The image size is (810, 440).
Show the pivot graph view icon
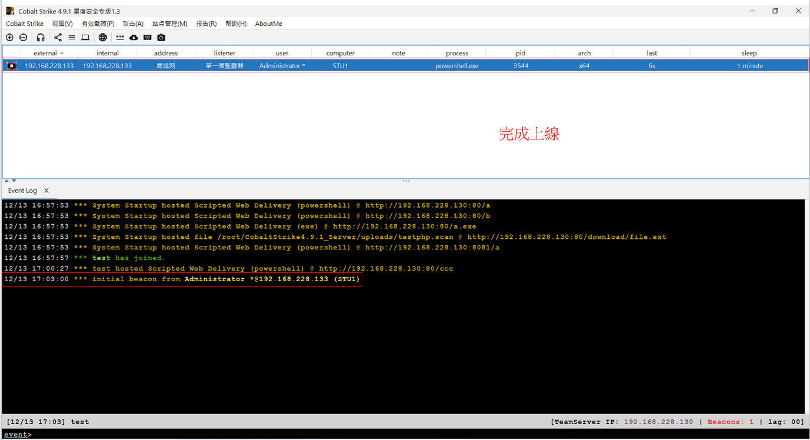[x=58, y=38]
